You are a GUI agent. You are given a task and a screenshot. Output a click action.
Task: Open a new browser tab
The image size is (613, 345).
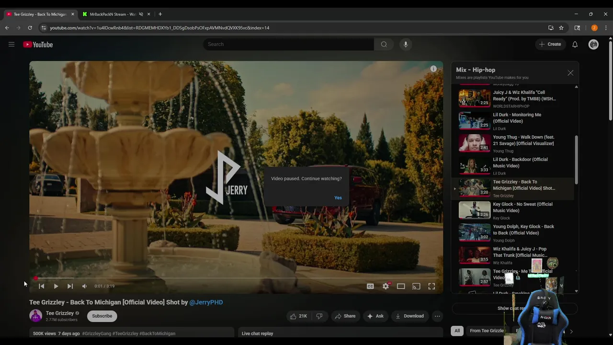click(160, 14)
